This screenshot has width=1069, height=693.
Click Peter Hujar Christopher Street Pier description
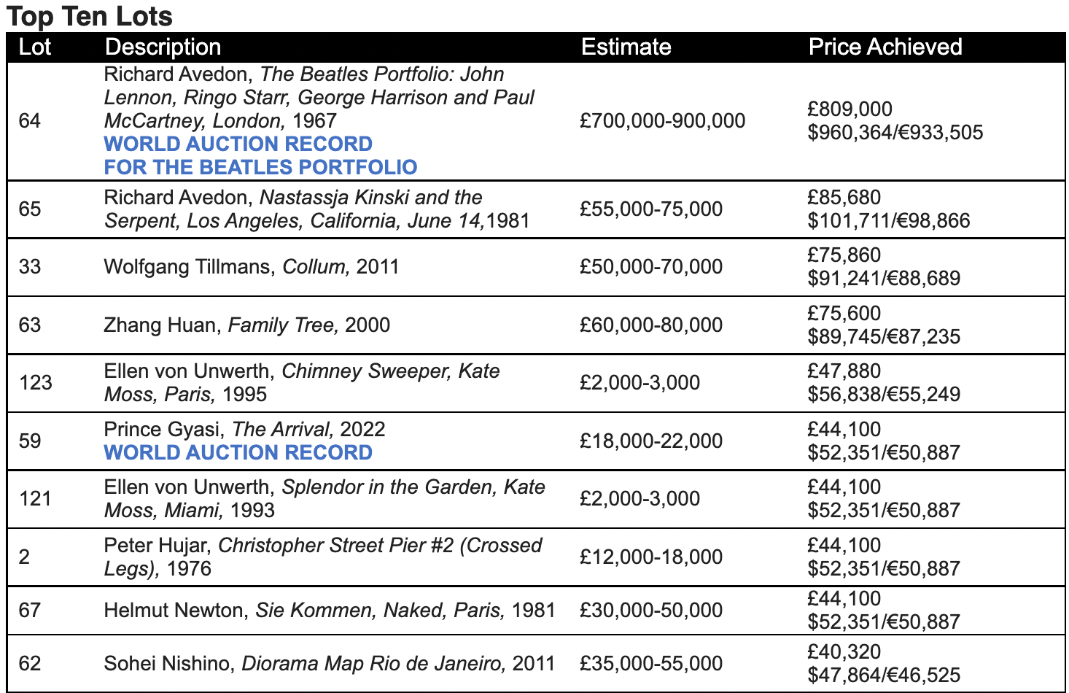[322, 557]
